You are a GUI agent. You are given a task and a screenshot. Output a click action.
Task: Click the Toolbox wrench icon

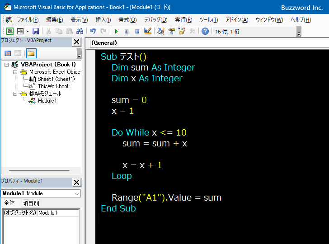click(192, 31)
